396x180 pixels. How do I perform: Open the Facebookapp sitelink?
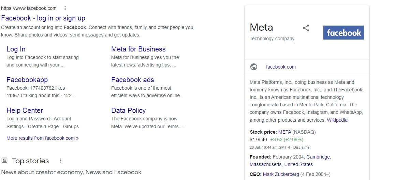coord(27,80)
